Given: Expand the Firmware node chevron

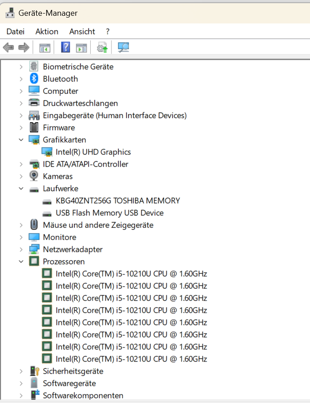Looking at the screenshot, I should point(21,128).
